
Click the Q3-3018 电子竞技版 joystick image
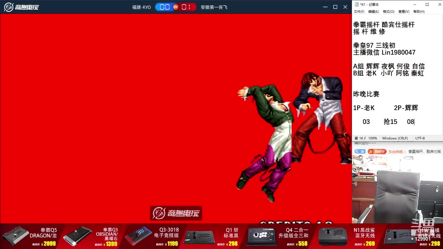tap(138, 236)
